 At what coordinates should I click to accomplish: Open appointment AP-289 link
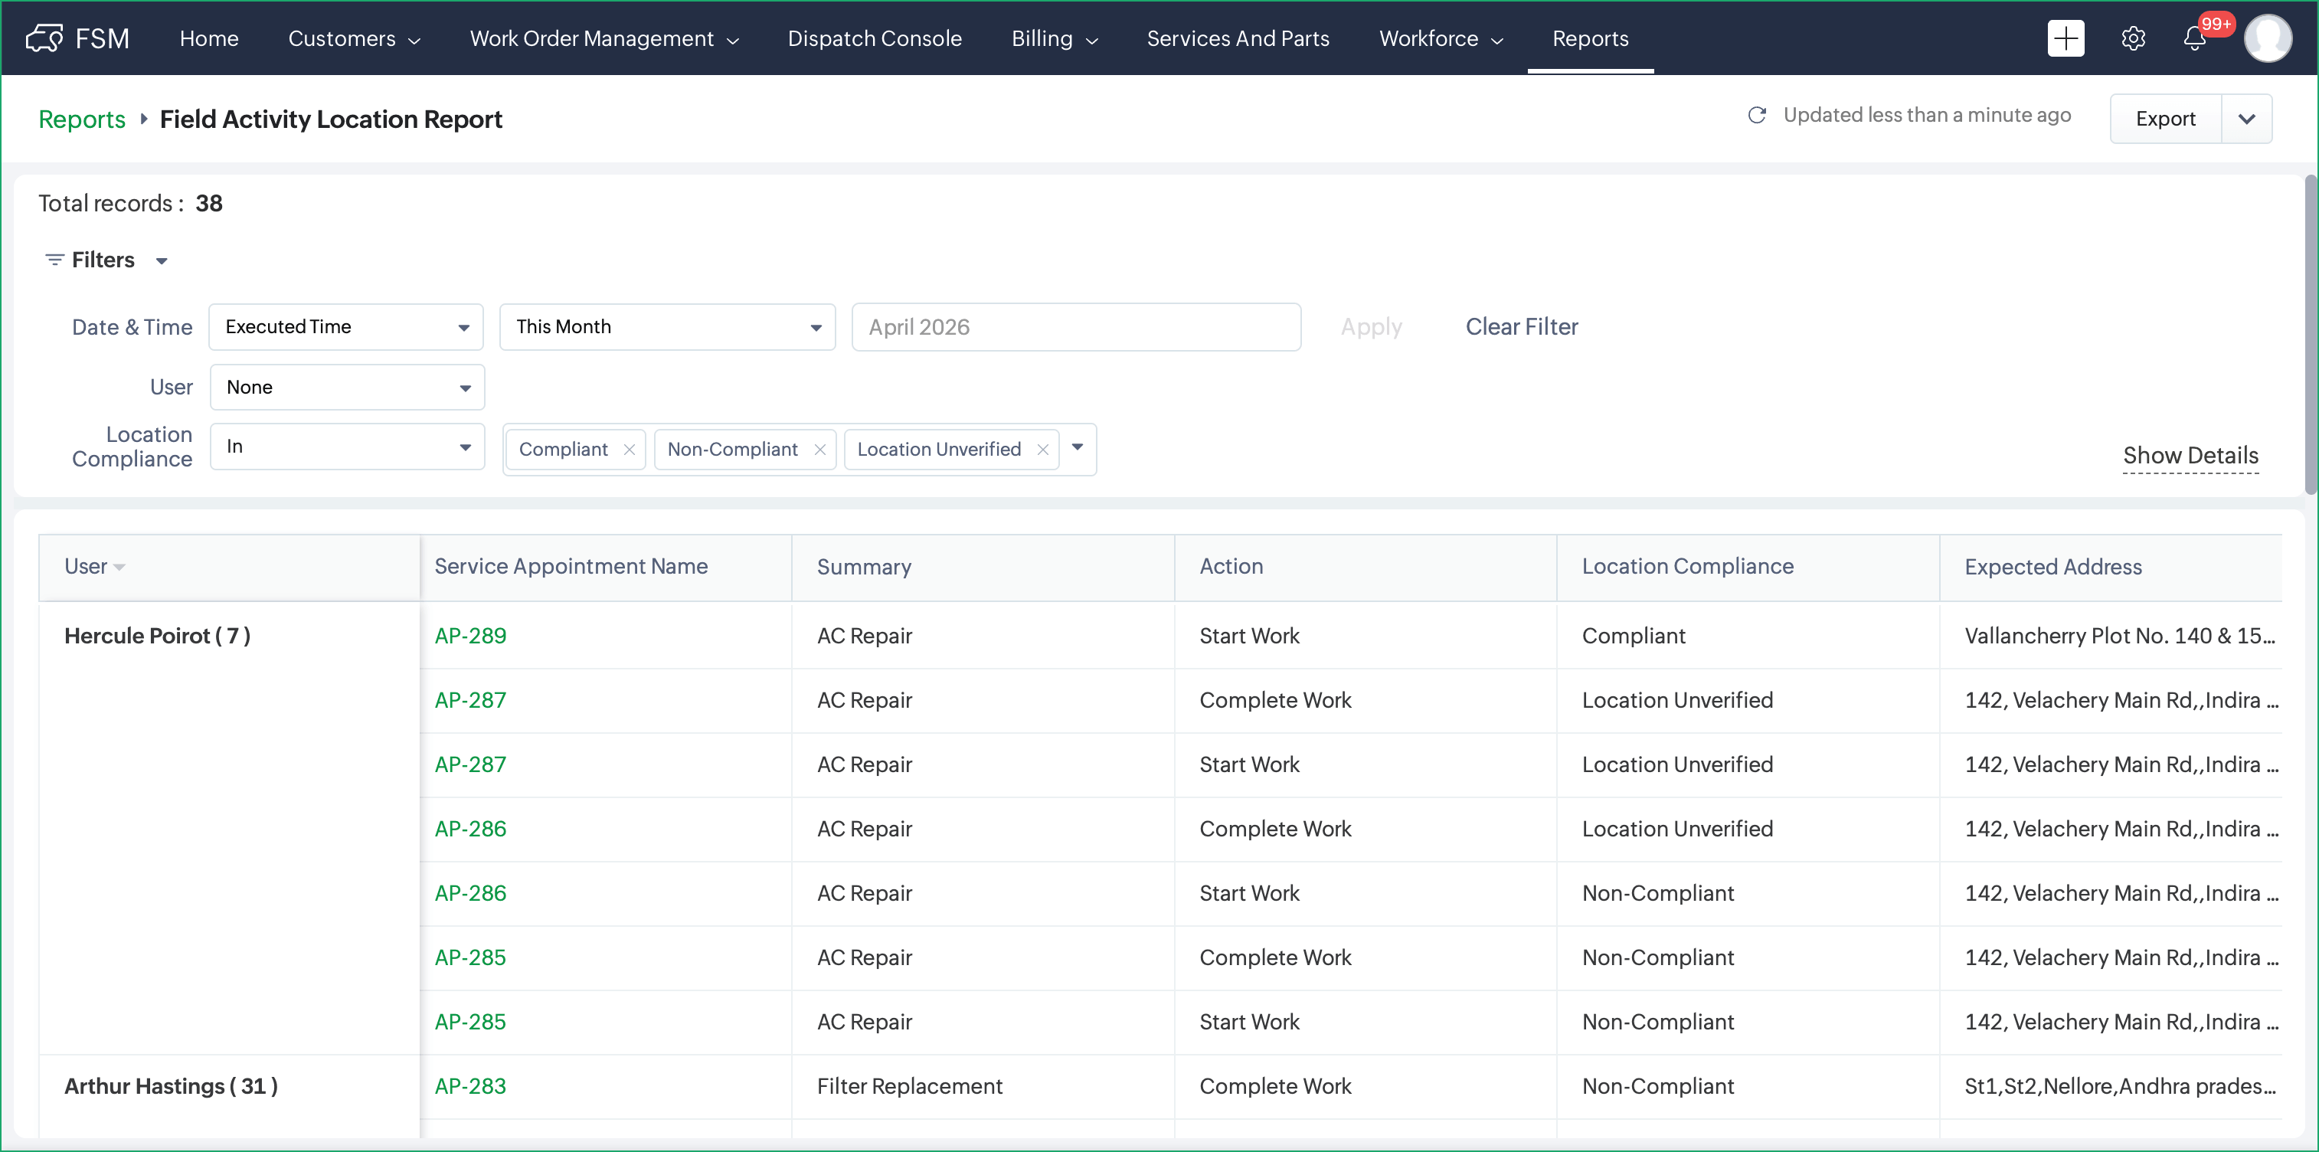click(x=470, y=636)
